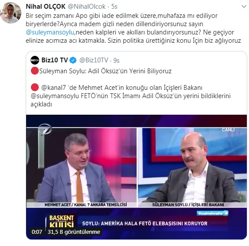Click the Twitter bird hashtag badge in the video
This screenshot has width=249, height=246.
coord(212,213)
